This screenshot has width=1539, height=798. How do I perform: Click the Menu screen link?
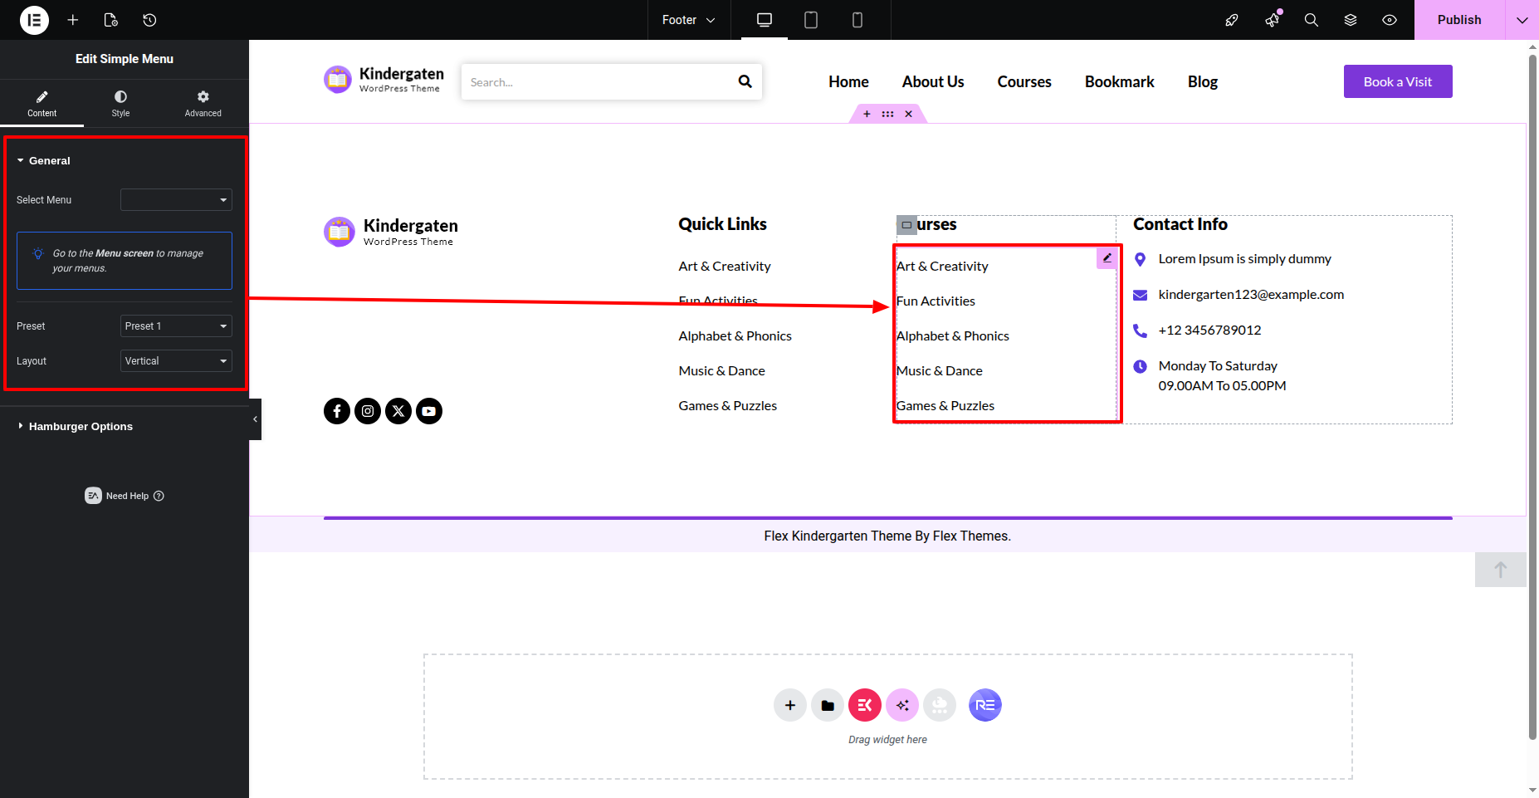[x=125, y=253]
